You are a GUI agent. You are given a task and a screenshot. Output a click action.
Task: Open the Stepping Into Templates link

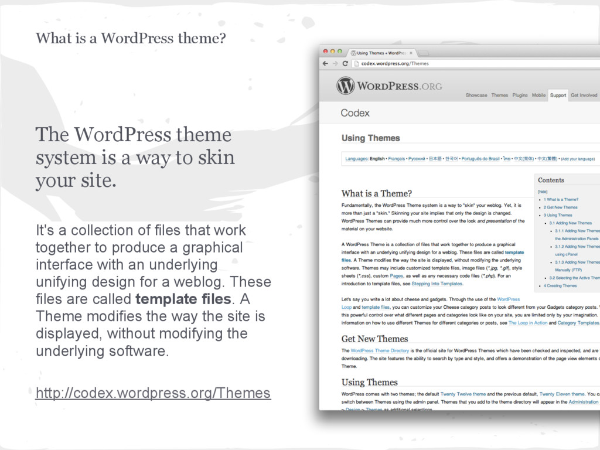(437, 284)
